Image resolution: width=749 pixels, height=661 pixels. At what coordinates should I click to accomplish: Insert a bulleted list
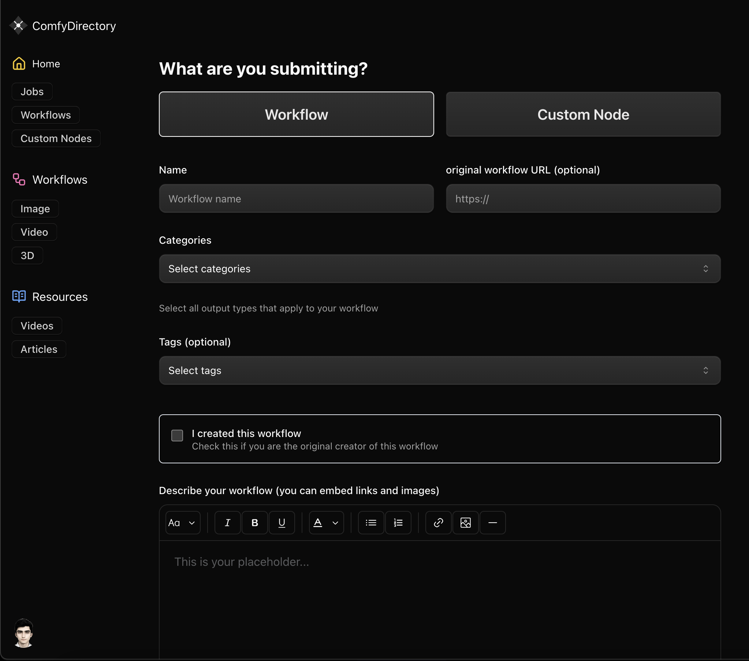371,523
